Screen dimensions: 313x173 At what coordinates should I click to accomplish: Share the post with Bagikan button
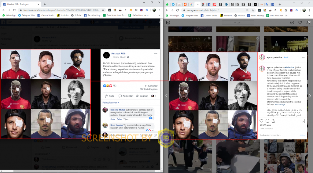(142, 96)
